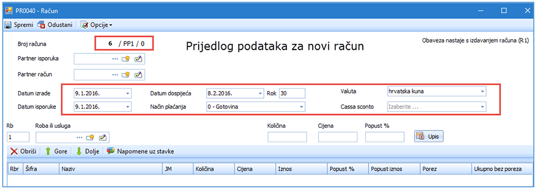Move item down with Dolje
This screenshot has width=537, height=190.
click(x=87, y=151)
